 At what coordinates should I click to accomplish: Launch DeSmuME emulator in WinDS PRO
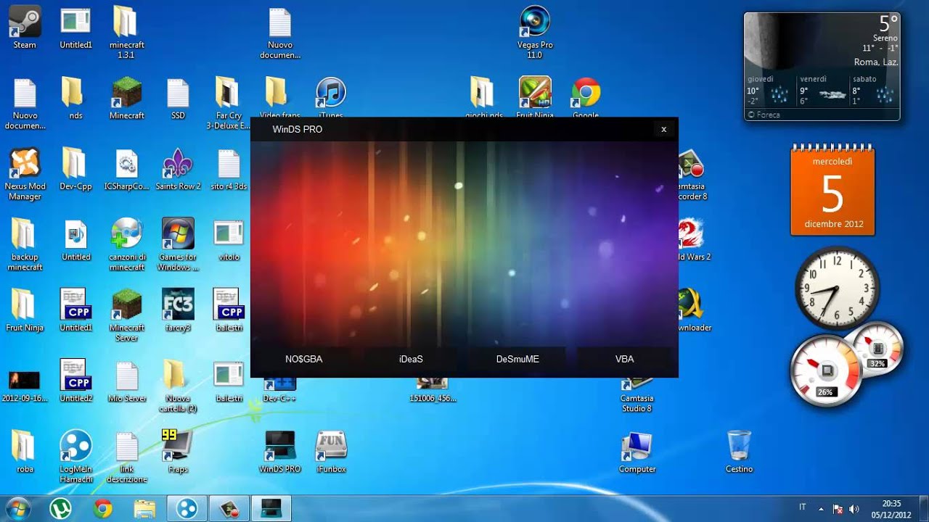coord(517,359)
